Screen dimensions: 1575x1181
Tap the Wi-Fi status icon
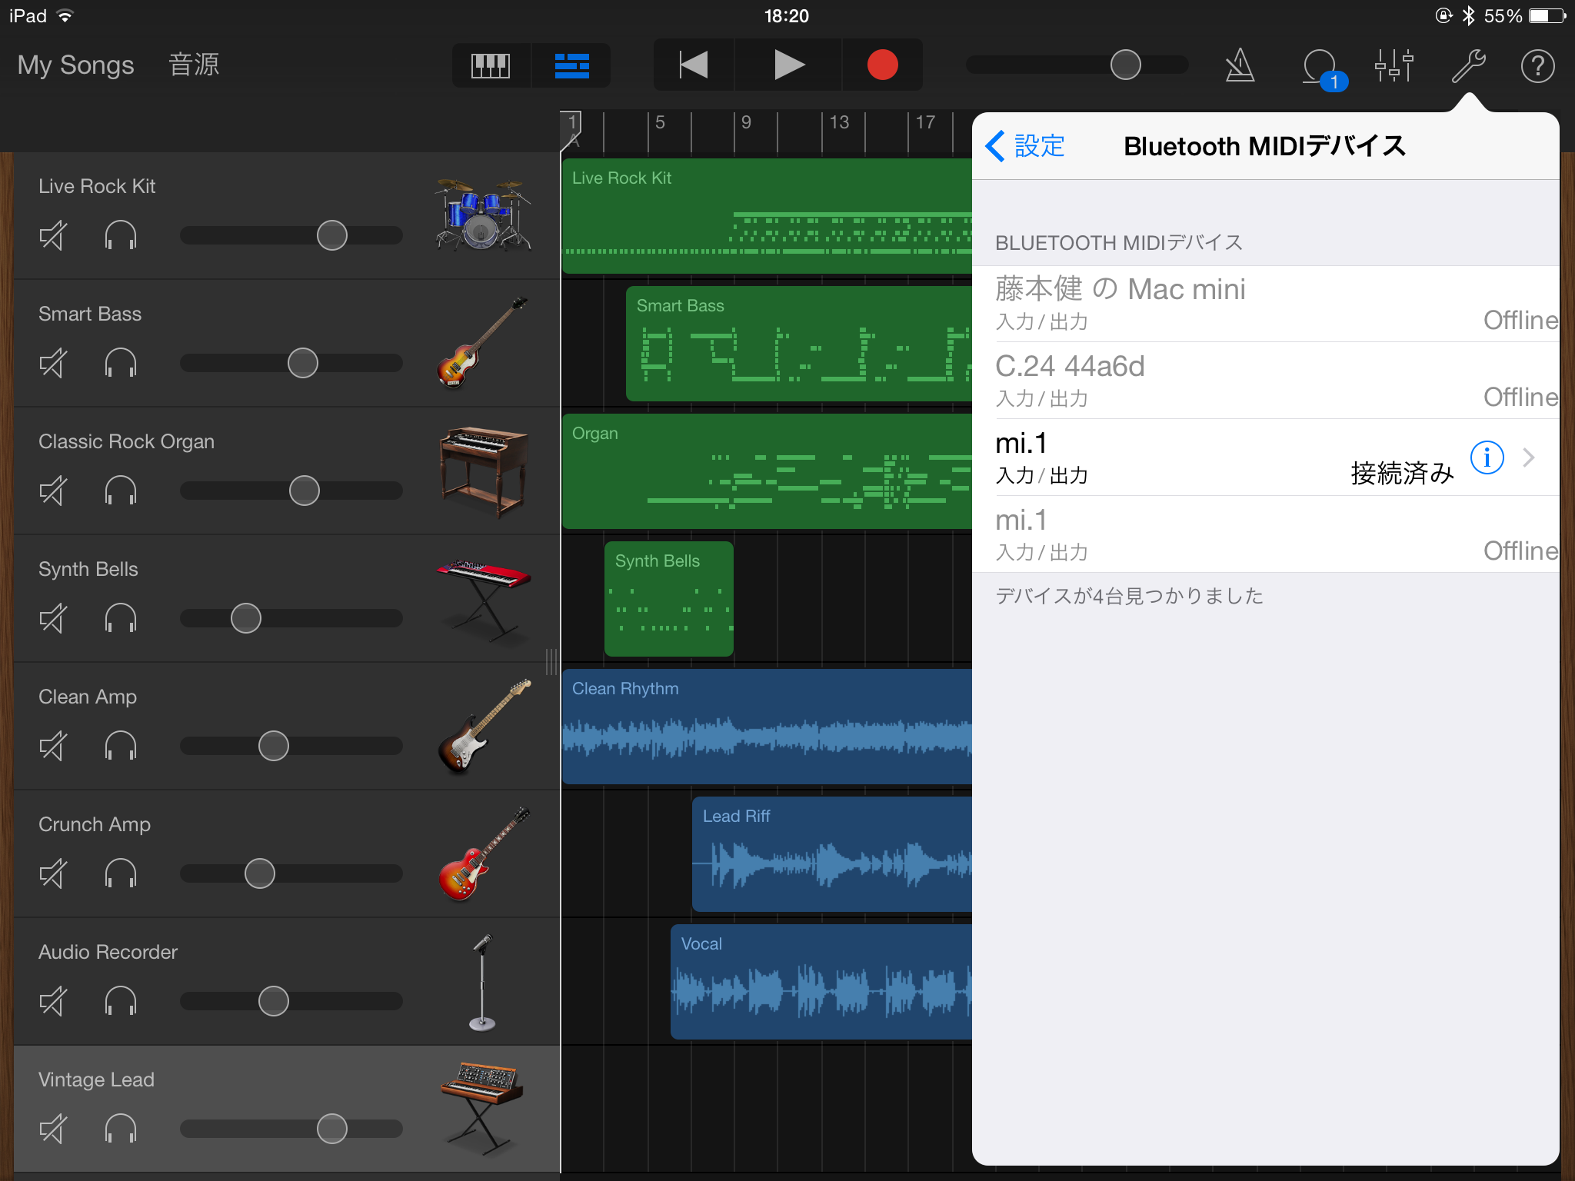click(65, 15)
